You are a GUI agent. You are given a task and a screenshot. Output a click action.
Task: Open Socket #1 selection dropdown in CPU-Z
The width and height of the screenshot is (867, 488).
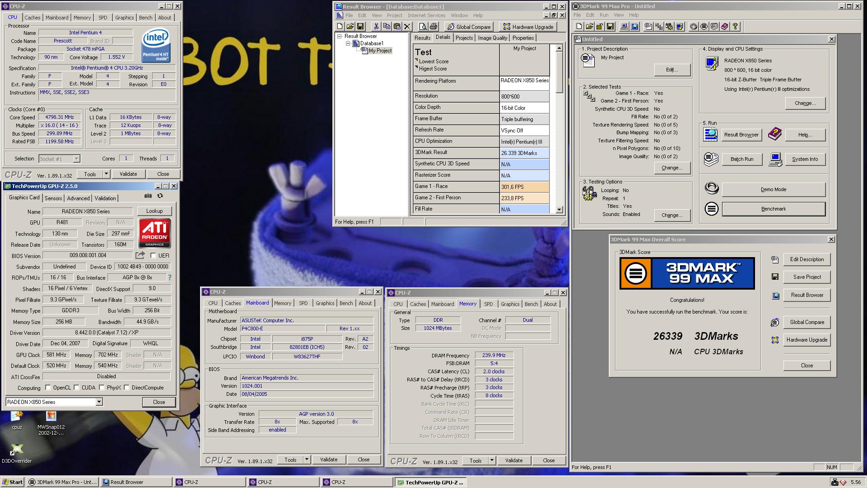click(x=76, y=159)
